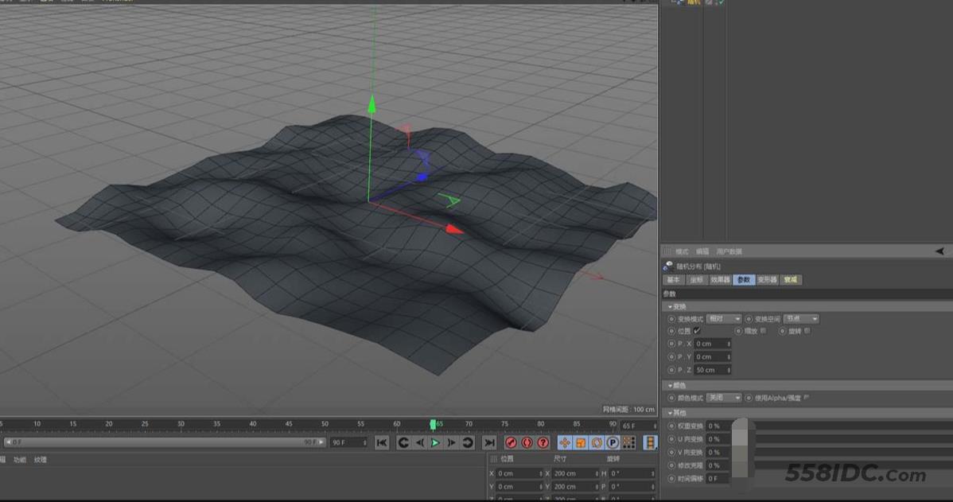Viewport: 953px width, 502px height.
Task: Toggle Position keyframe recording icon
Action: coord(565,443)
